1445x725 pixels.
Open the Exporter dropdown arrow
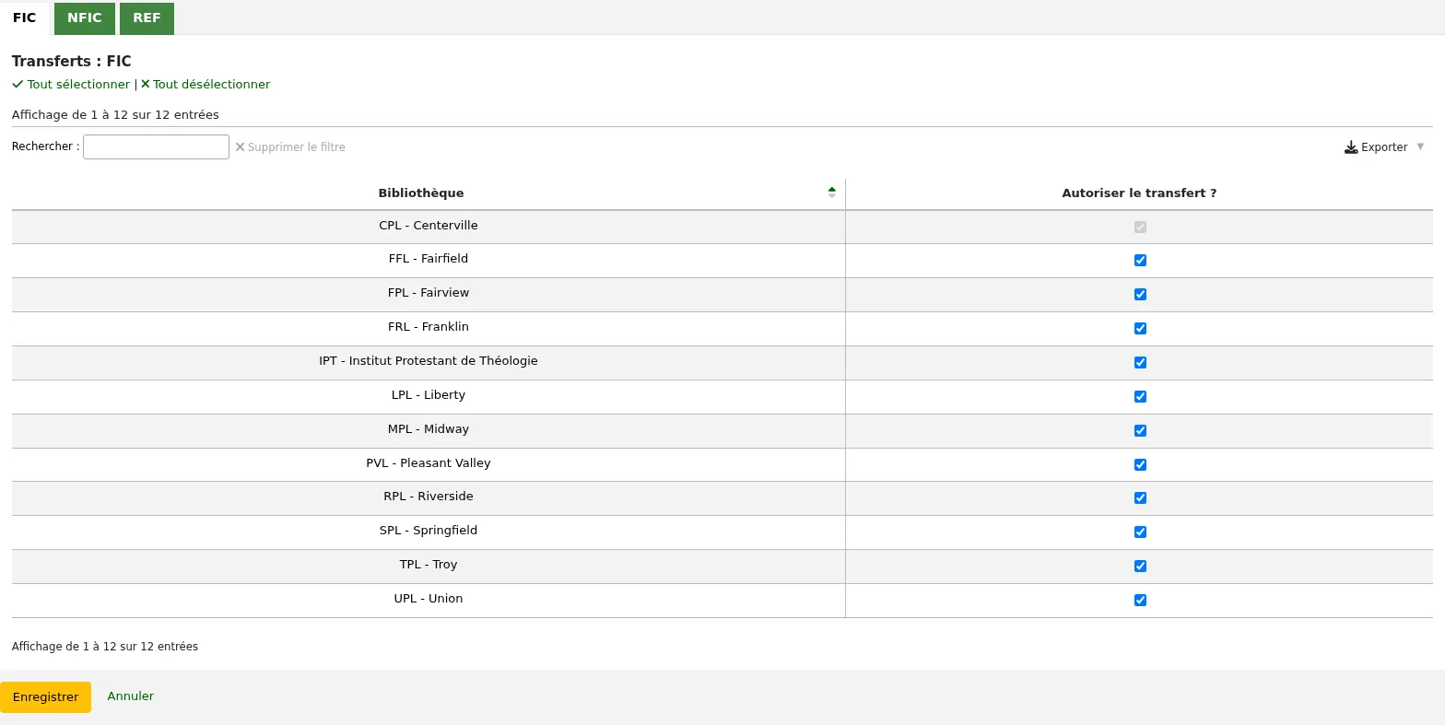point(1420,146)
